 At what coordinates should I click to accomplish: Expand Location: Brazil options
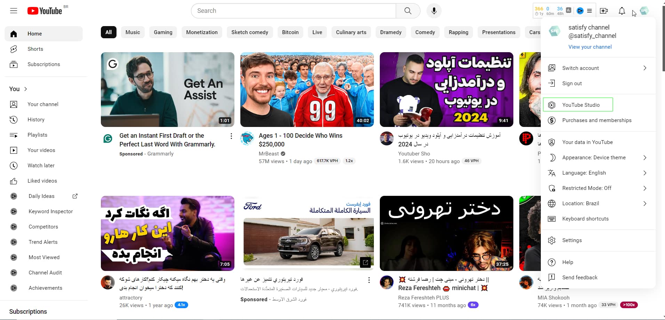[x=598, y=203]
